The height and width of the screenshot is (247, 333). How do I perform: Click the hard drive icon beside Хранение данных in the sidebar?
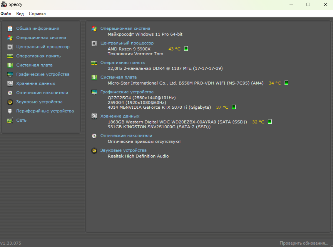coord(10,83)
